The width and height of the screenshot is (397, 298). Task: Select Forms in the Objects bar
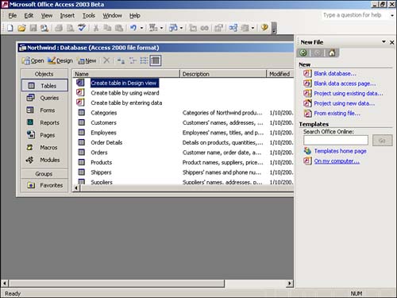click(x=44, y=110)
